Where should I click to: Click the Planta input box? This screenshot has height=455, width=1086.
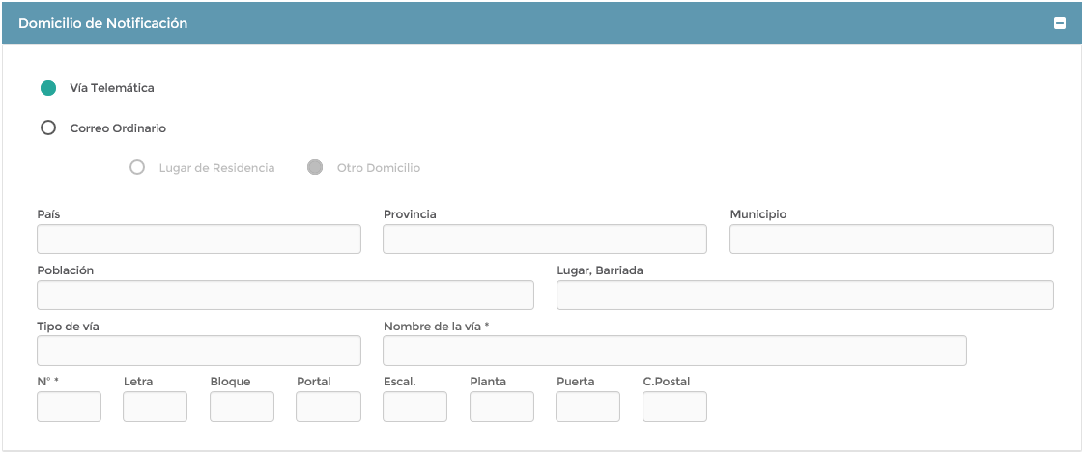[501, 407]
